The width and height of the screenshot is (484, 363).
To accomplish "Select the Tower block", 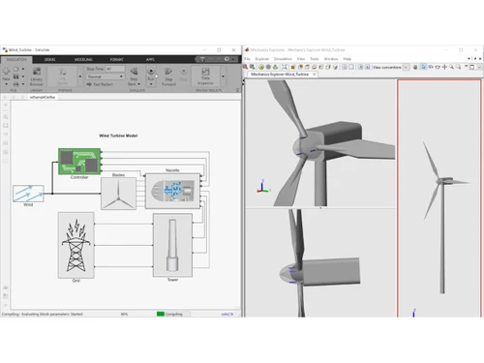I will tap(172, 245).
